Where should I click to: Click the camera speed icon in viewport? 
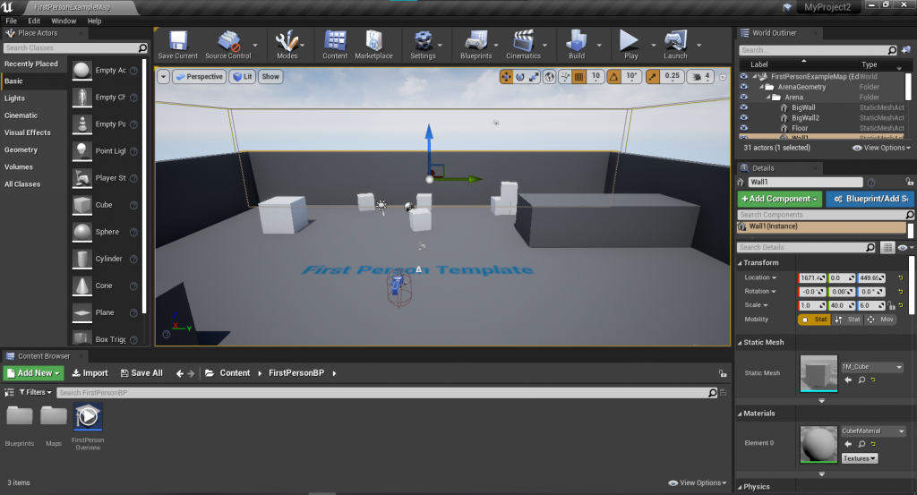coord(697,77)
